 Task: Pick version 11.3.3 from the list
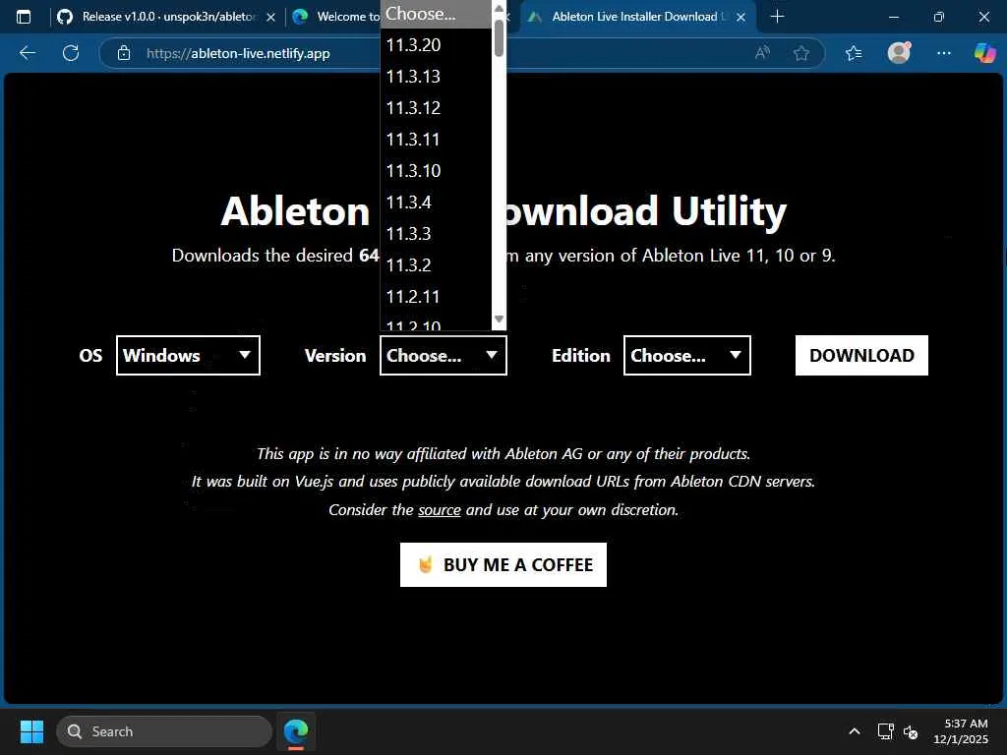pos(436,234)
